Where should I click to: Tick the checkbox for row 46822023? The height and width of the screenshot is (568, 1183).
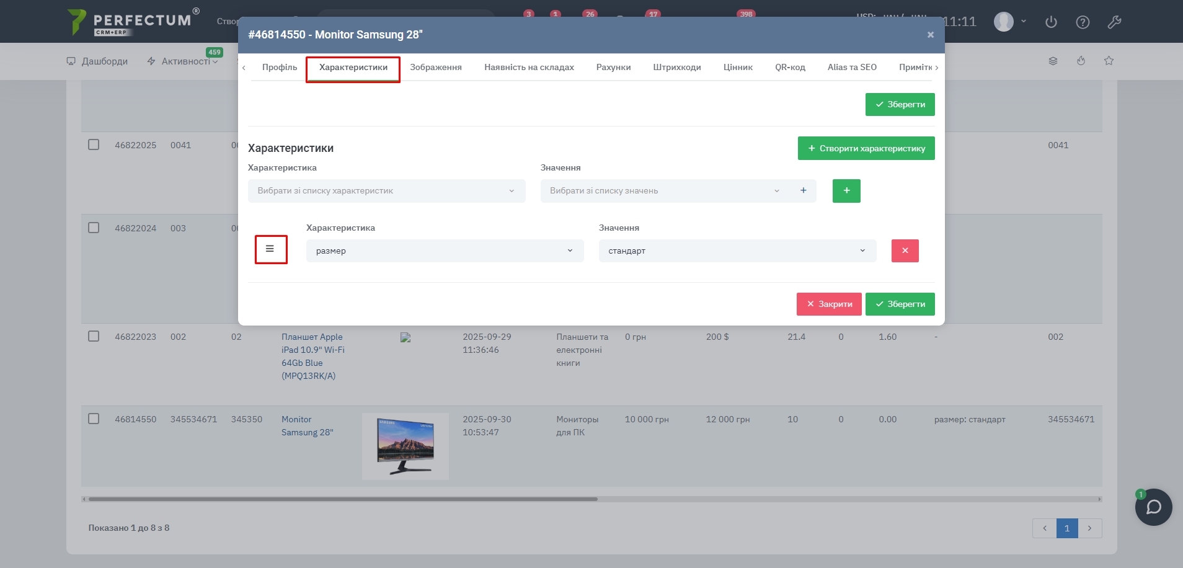click(x=94, y=336)
